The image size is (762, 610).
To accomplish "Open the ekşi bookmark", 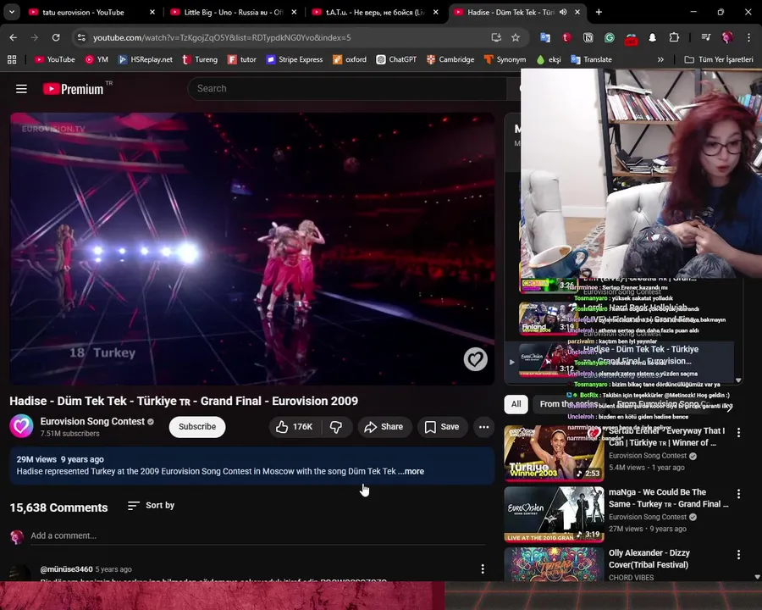I will tap(549, 59).
